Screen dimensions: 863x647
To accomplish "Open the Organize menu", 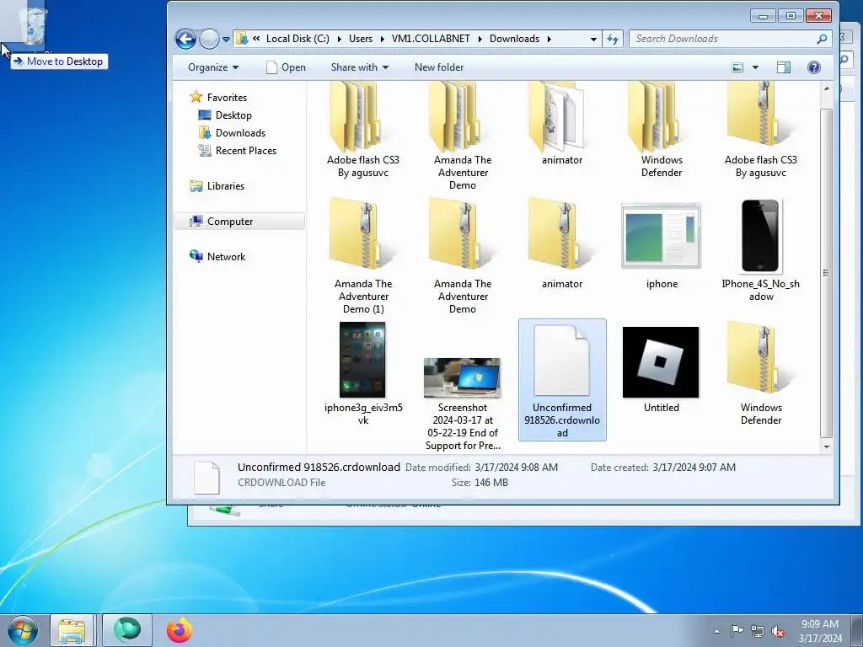I will [213, 67].
